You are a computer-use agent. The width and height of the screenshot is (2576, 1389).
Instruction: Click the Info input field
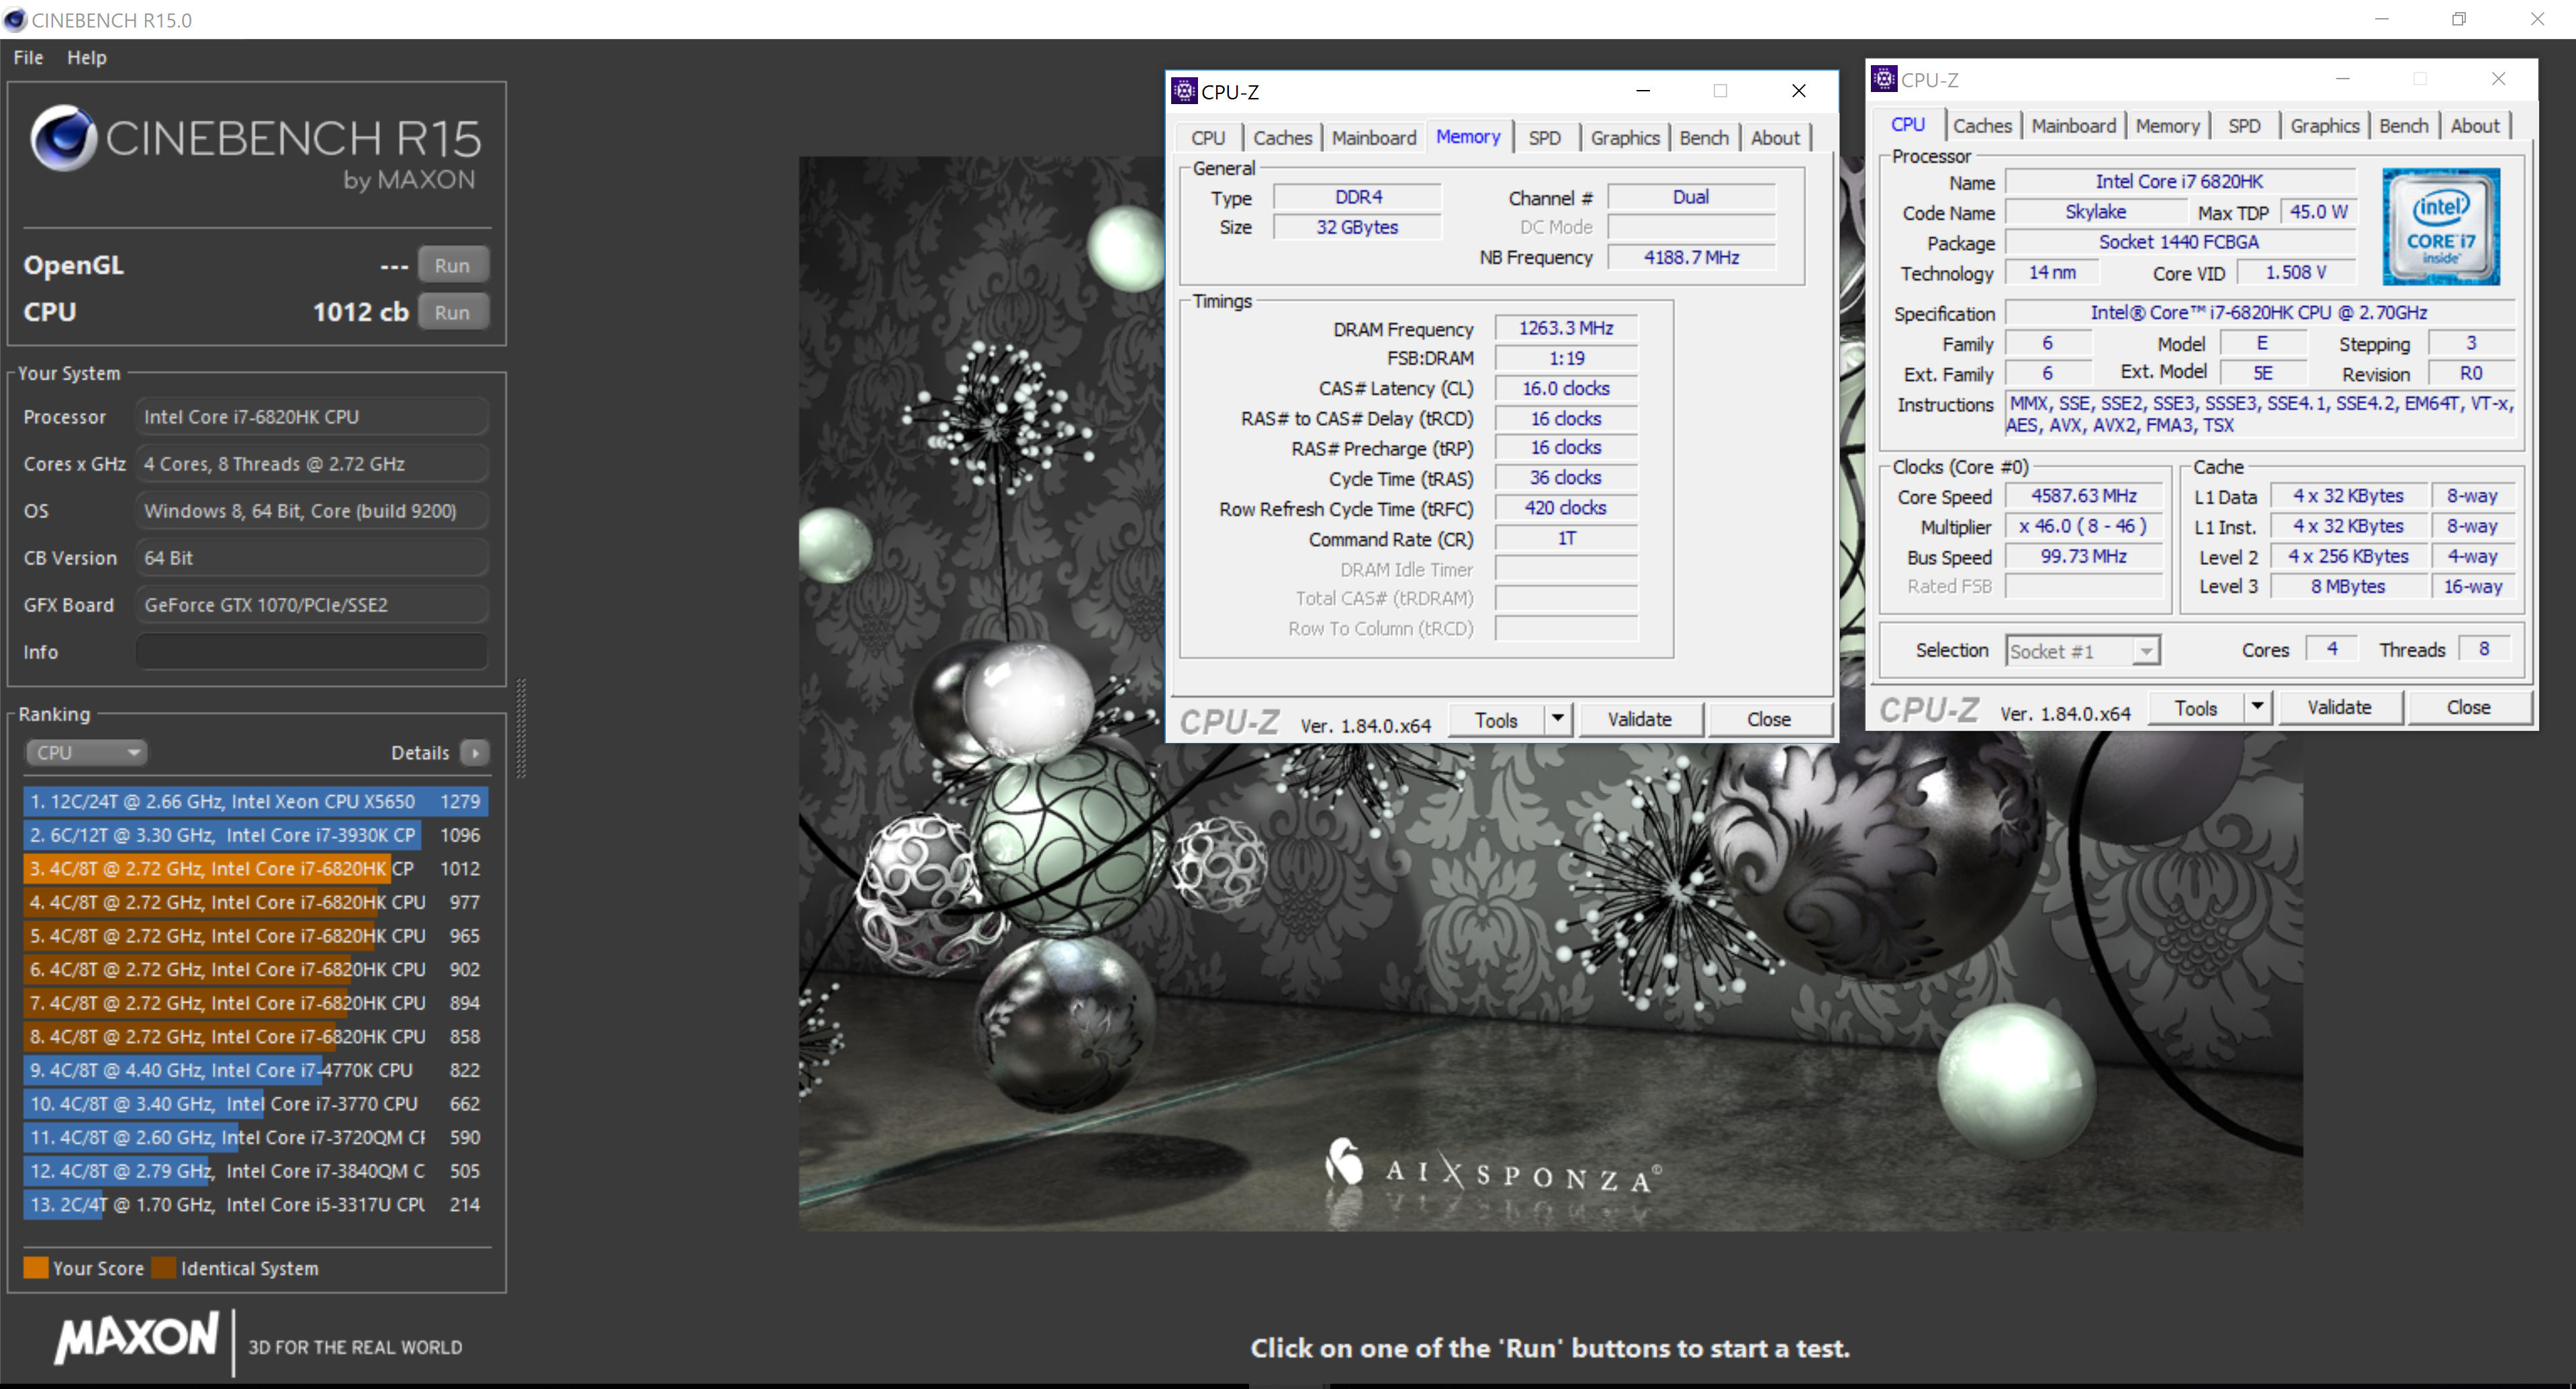(x=311, y=651)
